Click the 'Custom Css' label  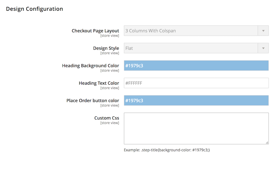(x=107, y=118)
